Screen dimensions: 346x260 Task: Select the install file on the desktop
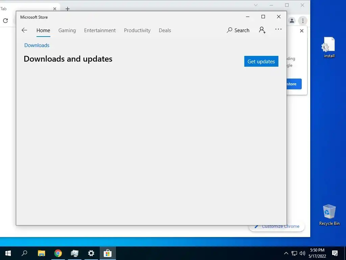(x=329, y=47)
